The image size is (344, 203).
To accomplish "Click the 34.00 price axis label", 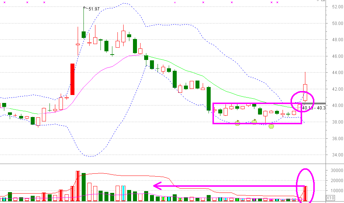I will [x=337, y=155].
